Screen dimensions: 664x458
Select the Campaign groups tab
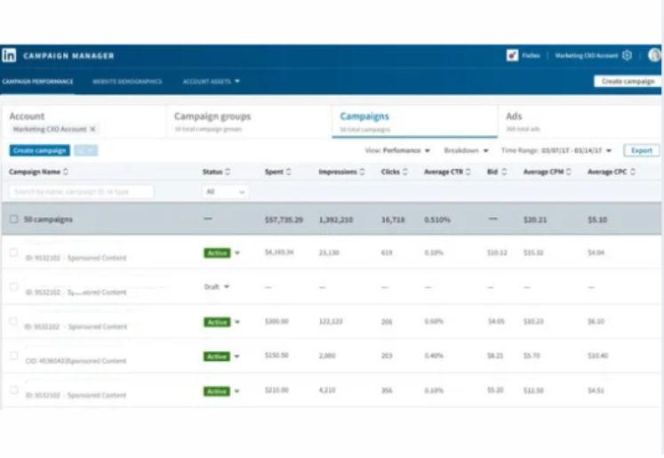tap(249, 122)
